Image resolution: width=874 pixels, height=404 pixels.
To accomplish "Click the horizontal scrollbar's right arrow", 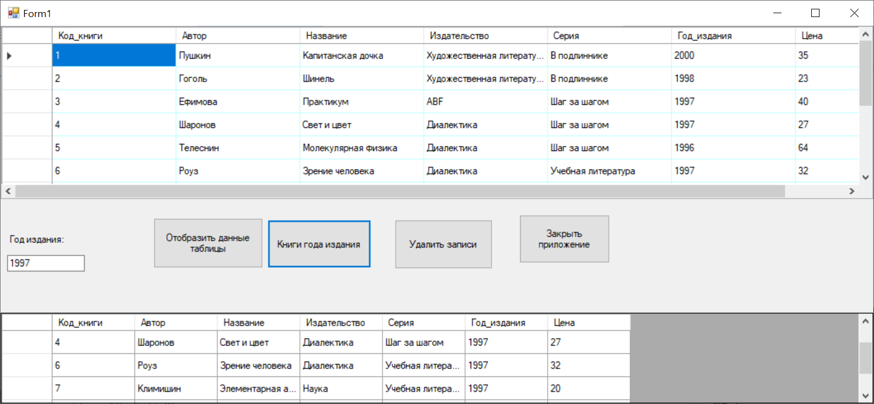I will point(851,191).
